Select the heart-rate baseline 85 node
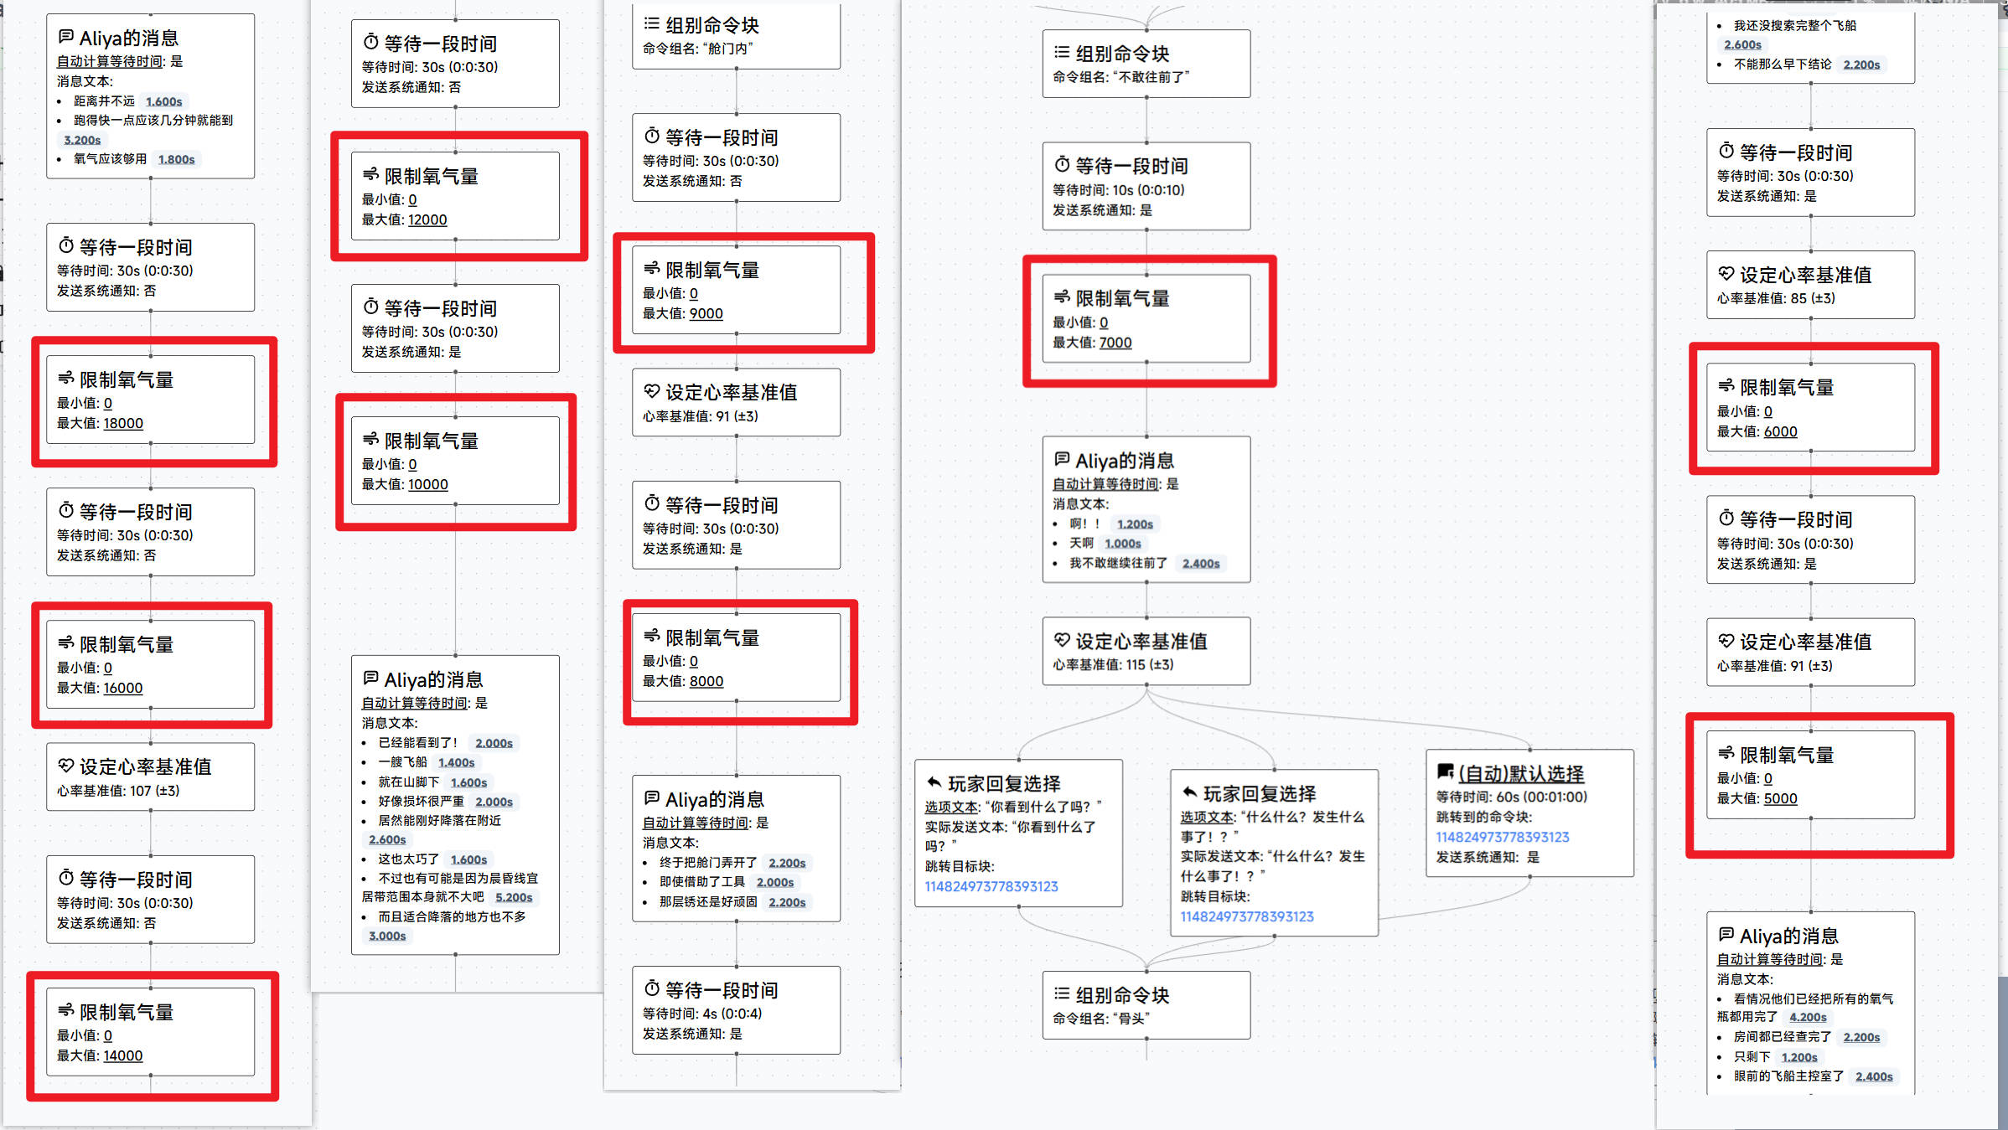 point(1809,285)
